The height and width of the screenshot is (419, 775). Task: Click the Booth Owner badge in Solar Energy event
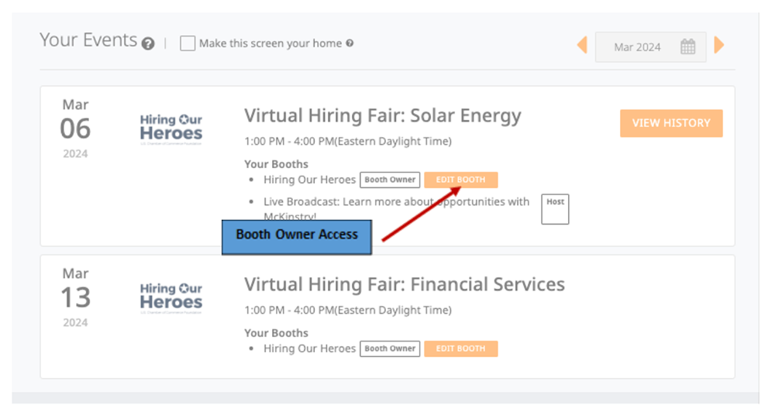pos(390,180)
